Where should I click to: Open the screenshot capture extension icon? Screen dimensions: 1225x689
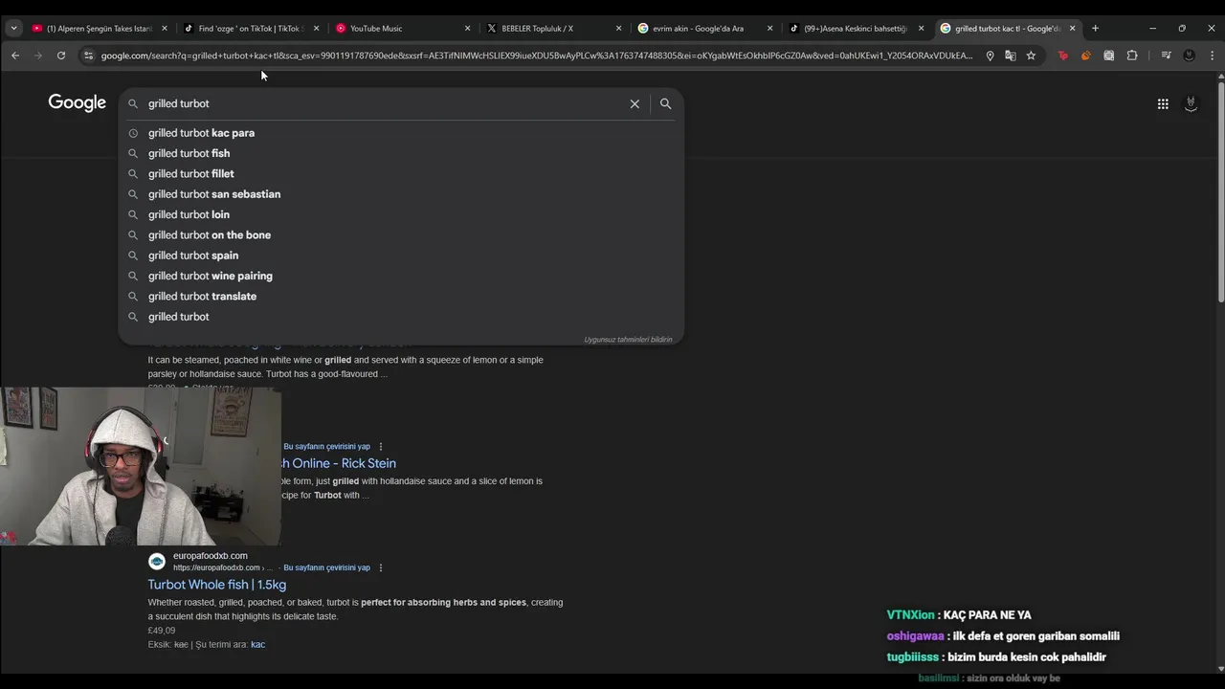[1108, 56]
